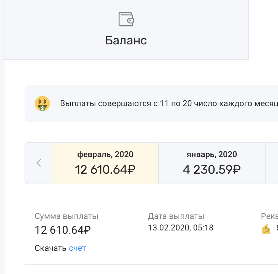This screenshot has width=278, height=274.
Task: Click the yellow wallet payment method icon
Action: [x=266, y=229]
